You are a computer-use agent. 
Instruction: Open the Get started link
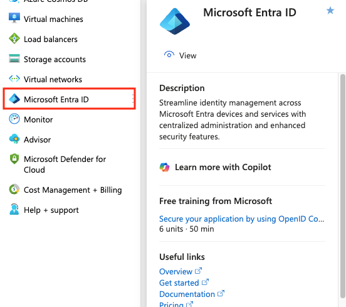pos(179,283)
